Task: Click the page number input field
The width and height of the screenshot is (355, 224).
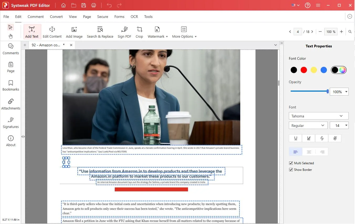Action: point(298,32)
